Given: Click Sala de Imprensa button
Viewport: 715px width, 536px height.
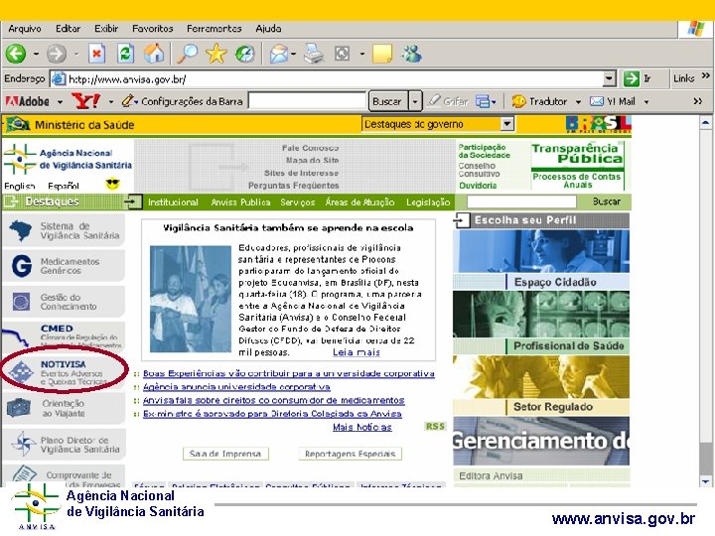Looking at the screenshot, I should point(225,454).
